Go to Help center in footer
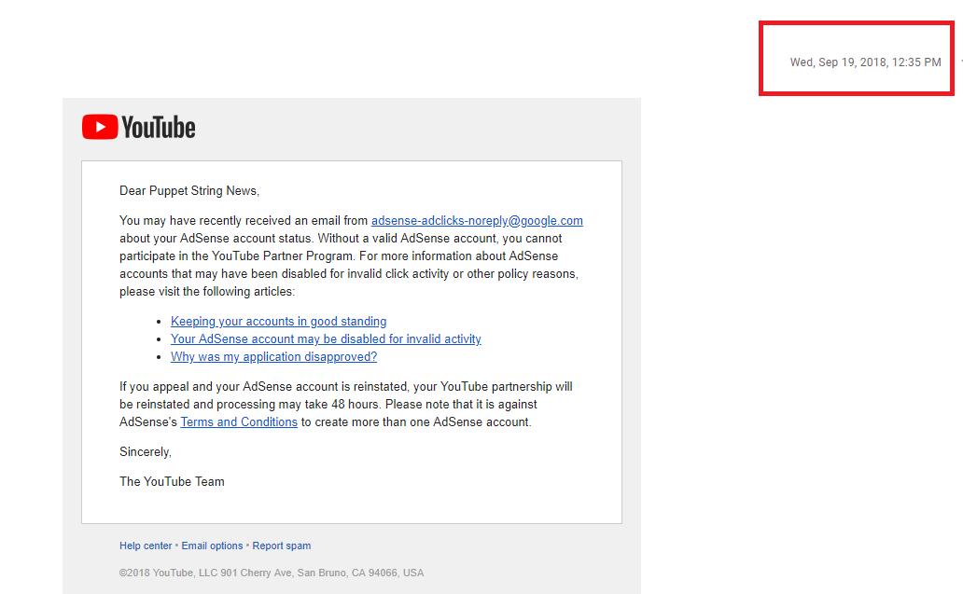This screenshot has height=594, width=963. tap(146, 546)
